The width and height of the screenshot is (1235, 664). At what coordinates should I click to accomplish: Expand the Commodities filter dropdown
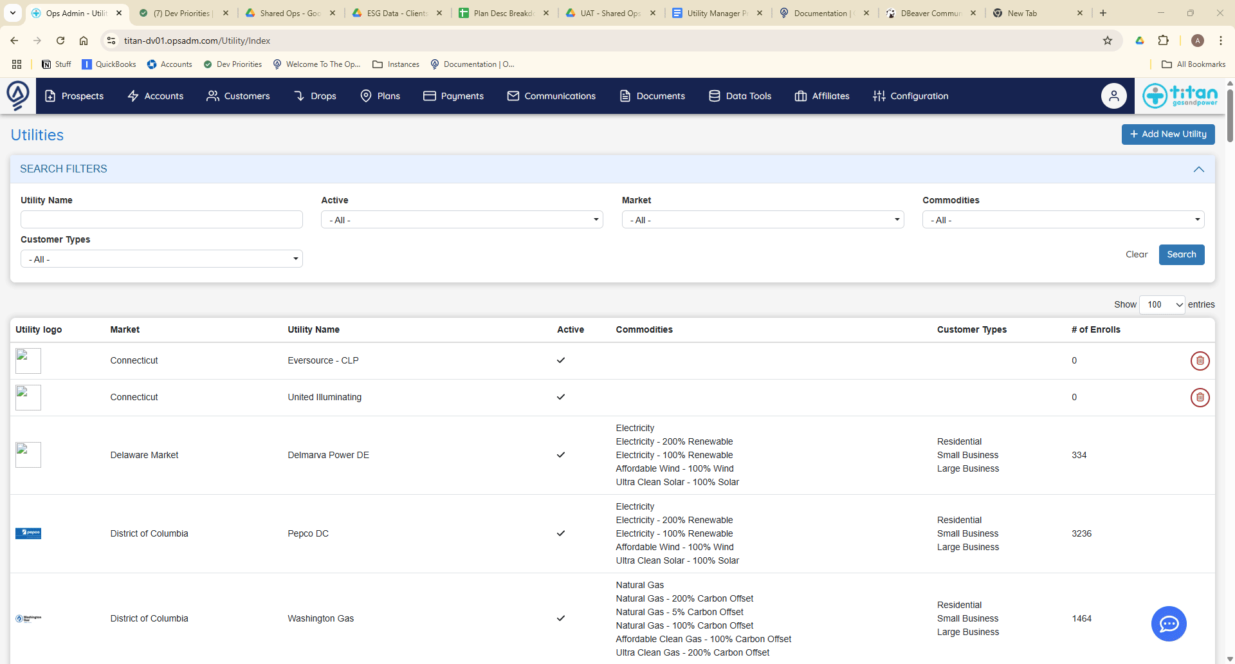coord(1063,220)
